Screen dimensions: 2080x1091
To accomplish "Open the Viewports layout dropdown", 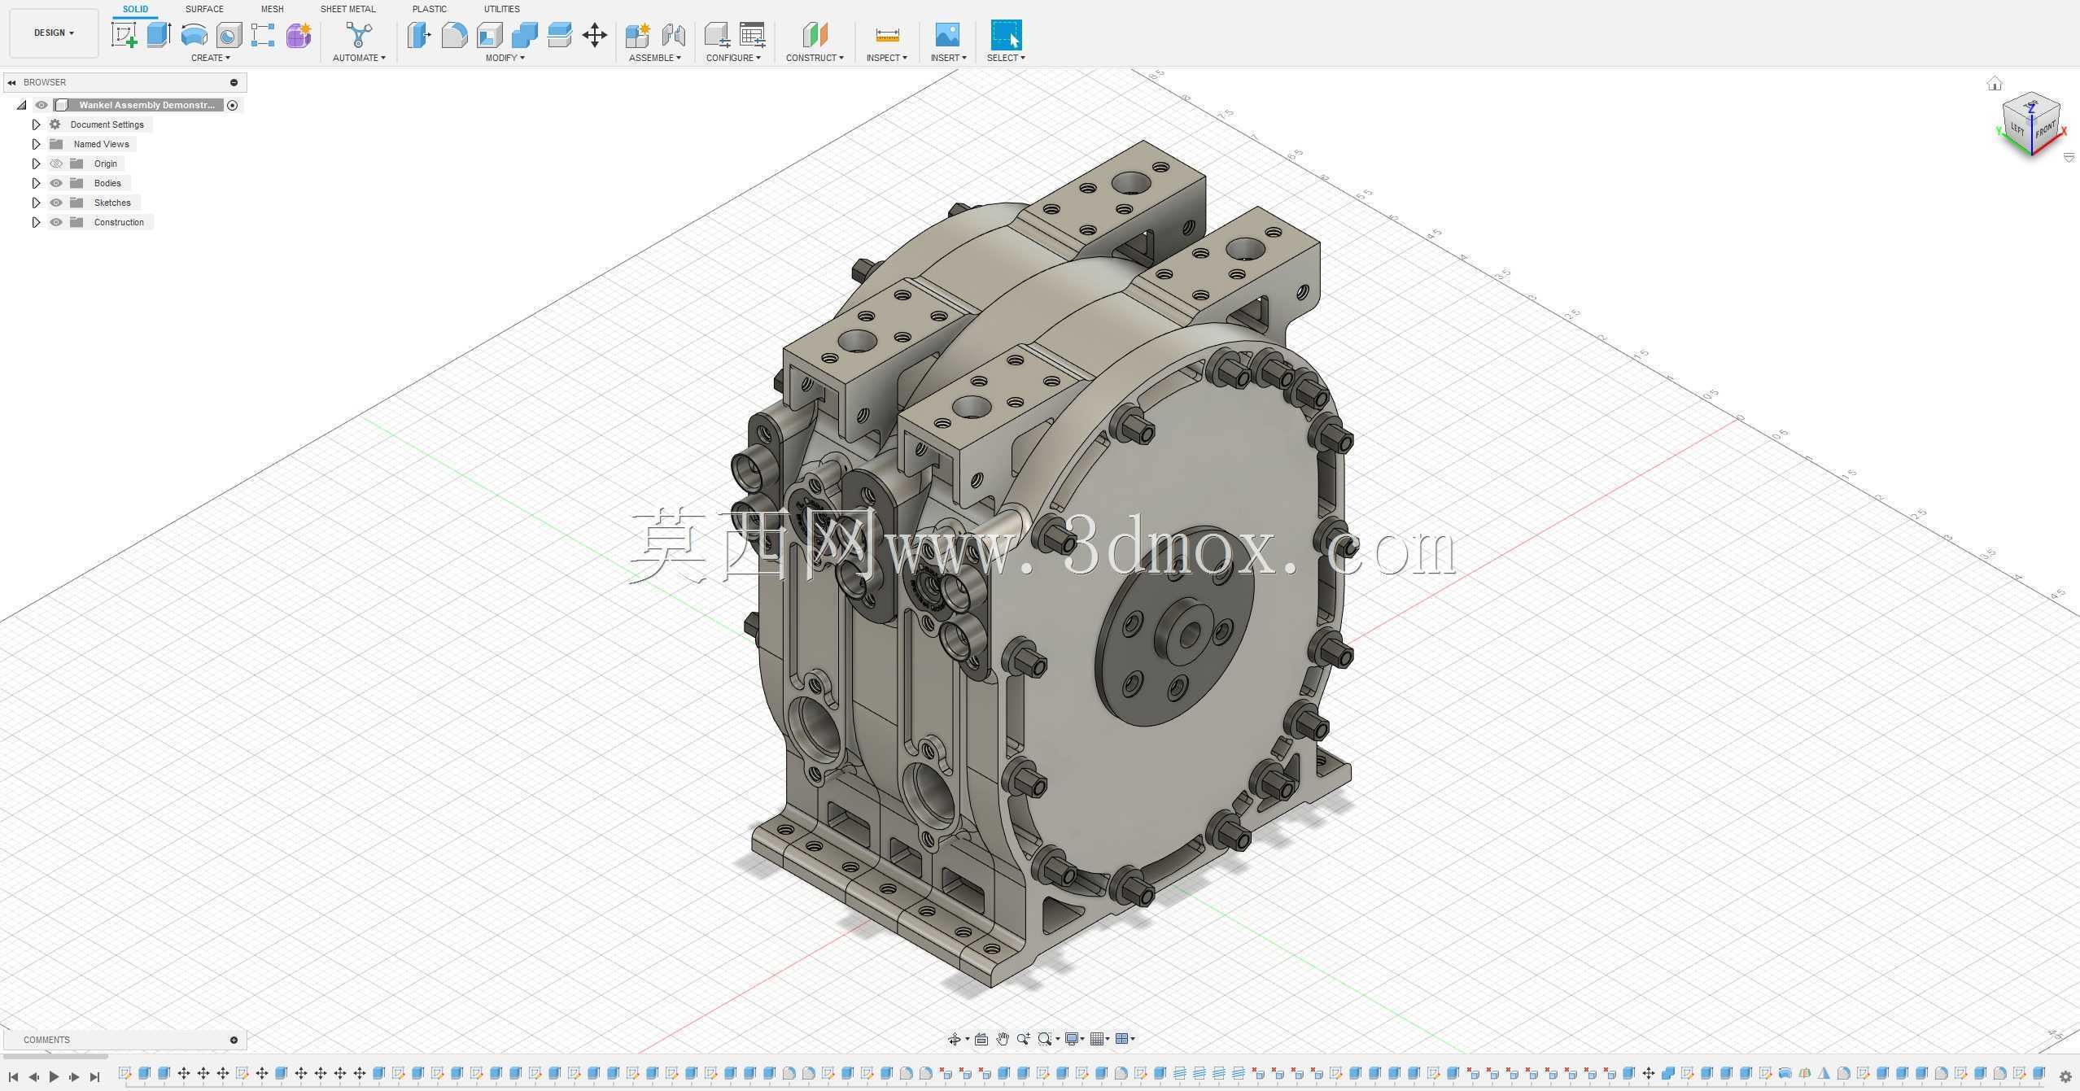I will click(1125, 1039).
